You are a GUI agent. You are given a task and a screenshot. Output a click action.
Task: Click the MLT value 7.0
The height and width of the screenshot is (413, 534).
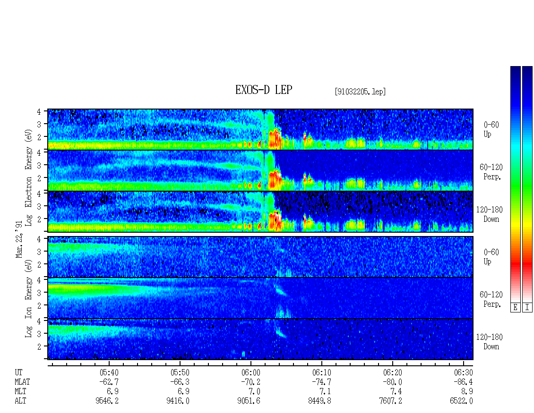coord(254,392)
